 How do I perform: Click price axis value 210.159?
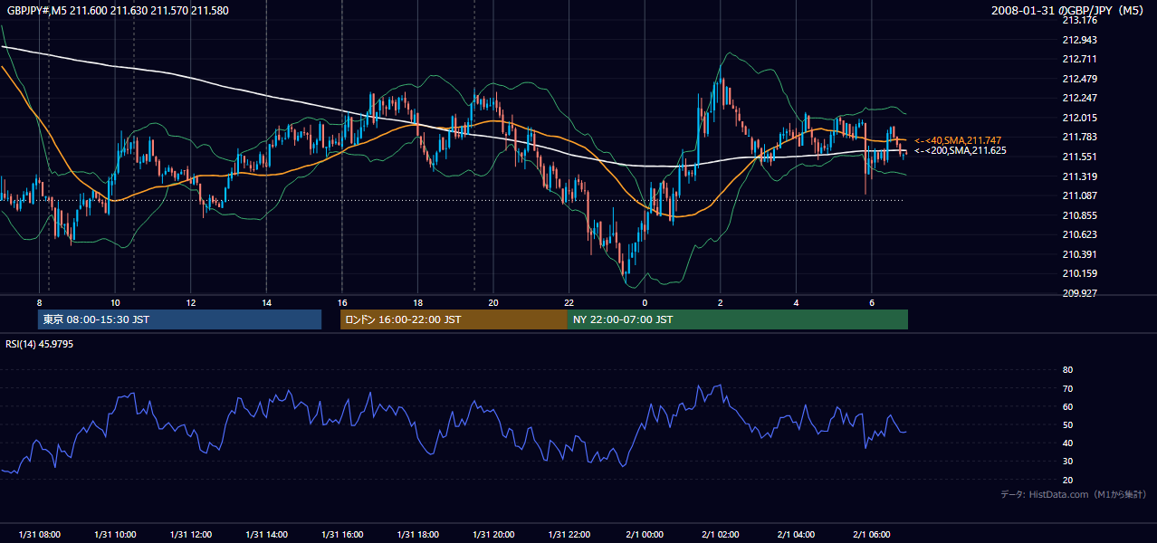1080,273
